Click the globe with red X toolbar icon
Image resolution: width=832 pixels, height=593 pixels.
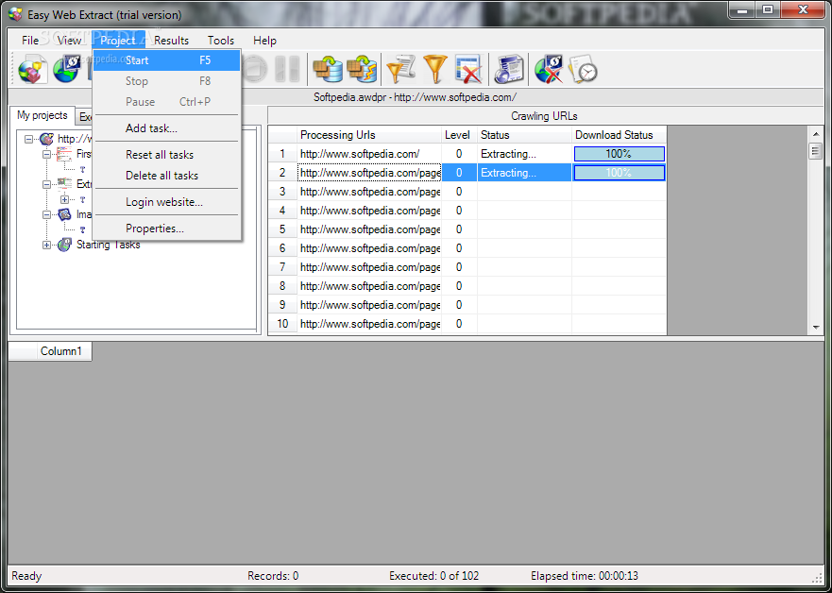[548, 70]
